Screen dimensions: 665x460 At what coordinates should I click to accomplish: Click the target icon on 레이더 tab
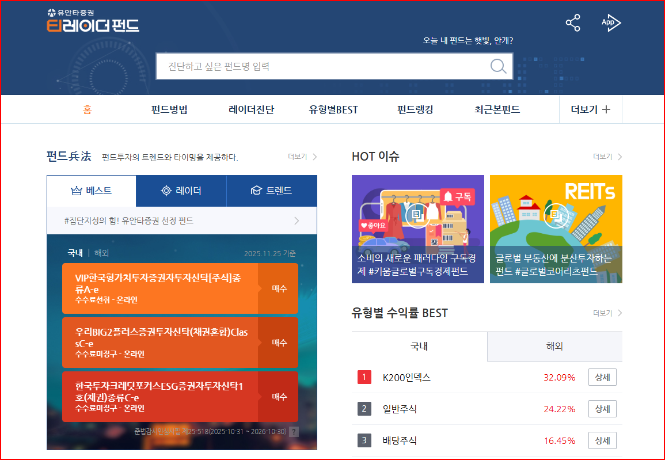pos(166,191)
